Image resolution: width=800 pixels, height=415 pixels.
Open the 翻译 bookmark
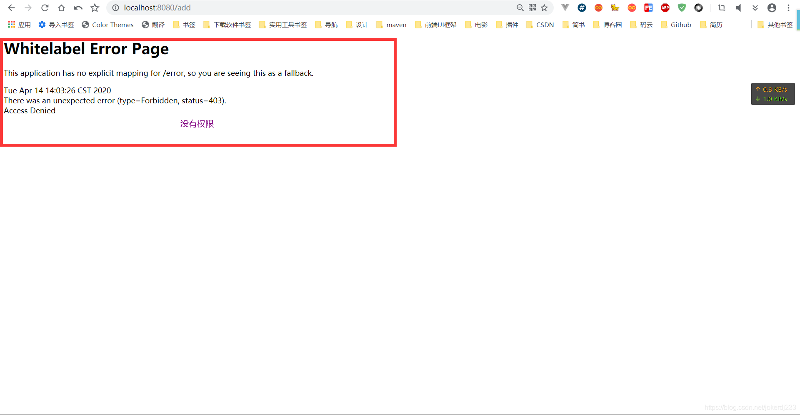click(x=153, y=25)
